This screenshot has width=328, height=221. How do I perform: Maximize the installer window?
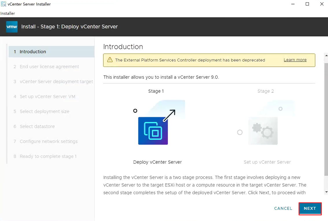pos(307,4)
